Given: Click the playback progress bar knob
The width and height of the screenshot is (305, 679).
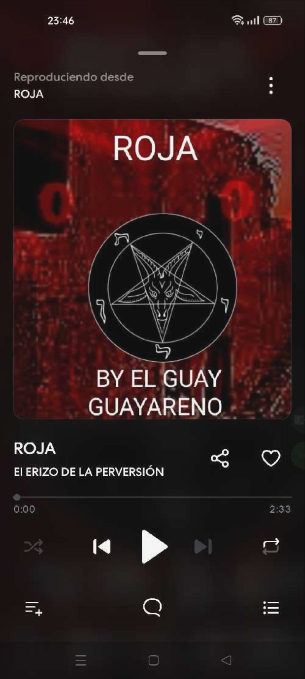Looking at the screenshot, I should tap(17, 497).
